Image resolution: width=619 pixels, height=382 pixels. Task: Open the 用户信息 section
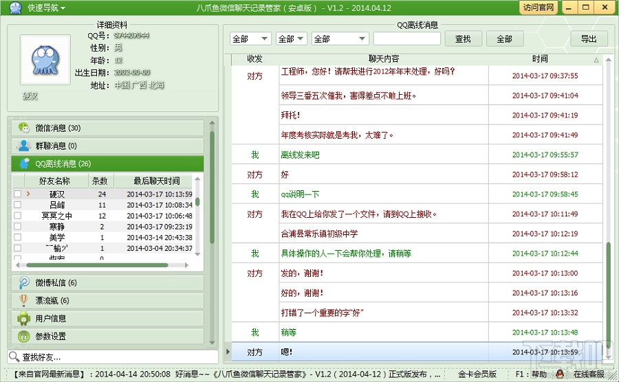tap(107, 318)
